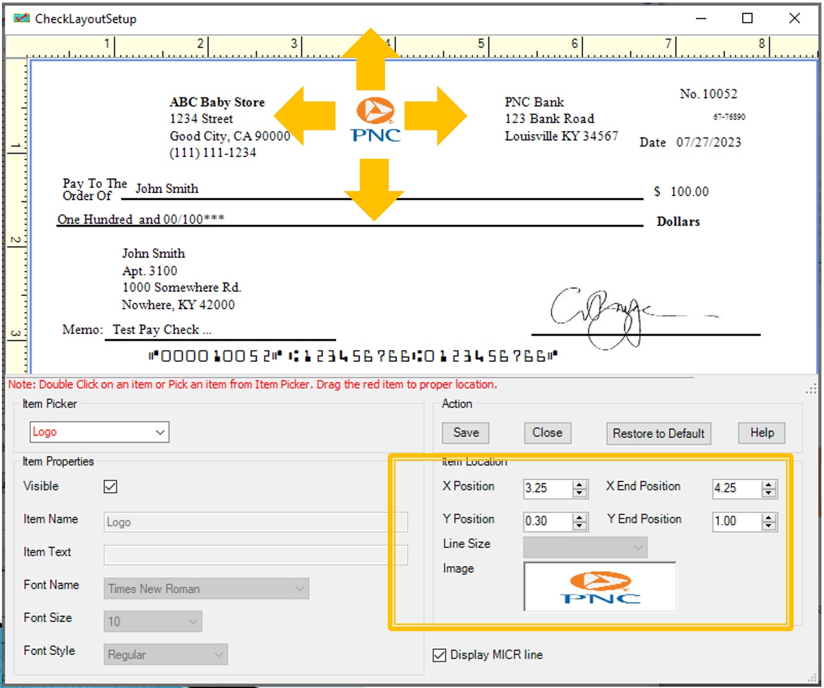This screenshot has height=688, width=824.
Task: Click the Item Name text field
Action: tap(255, 522)
